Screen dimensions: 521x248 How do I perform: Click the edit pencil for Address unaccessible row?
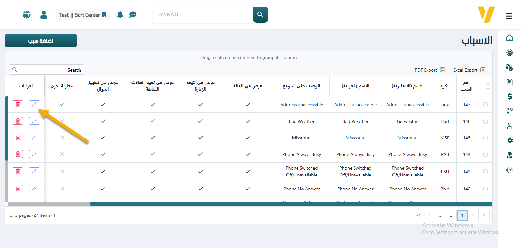pos(34,104)
